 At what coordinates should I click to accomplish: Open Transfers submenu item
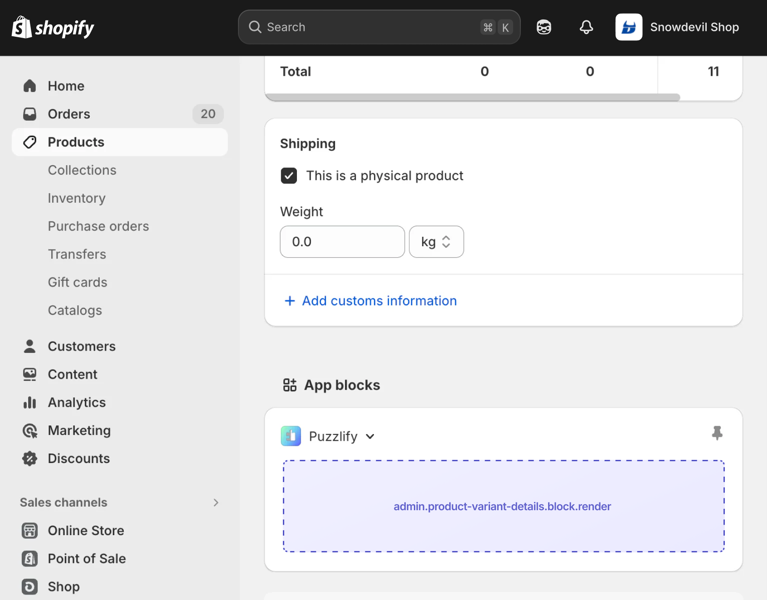point(77,254)
